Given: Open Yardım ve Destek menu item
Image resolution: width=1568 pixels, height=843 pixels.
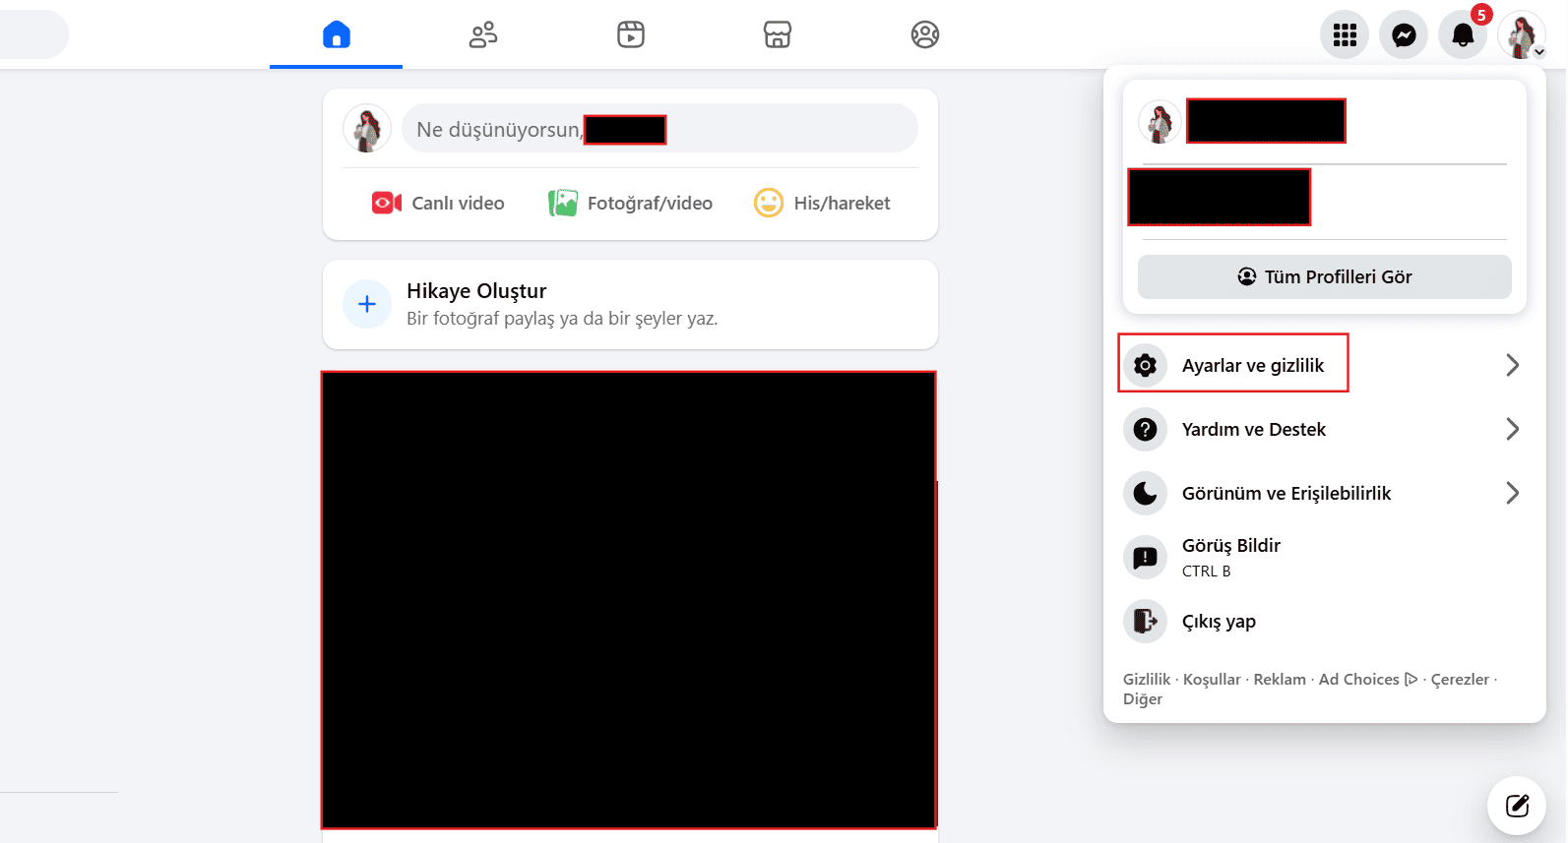Looking at the screenshot, I should (x=1325, y=429).
